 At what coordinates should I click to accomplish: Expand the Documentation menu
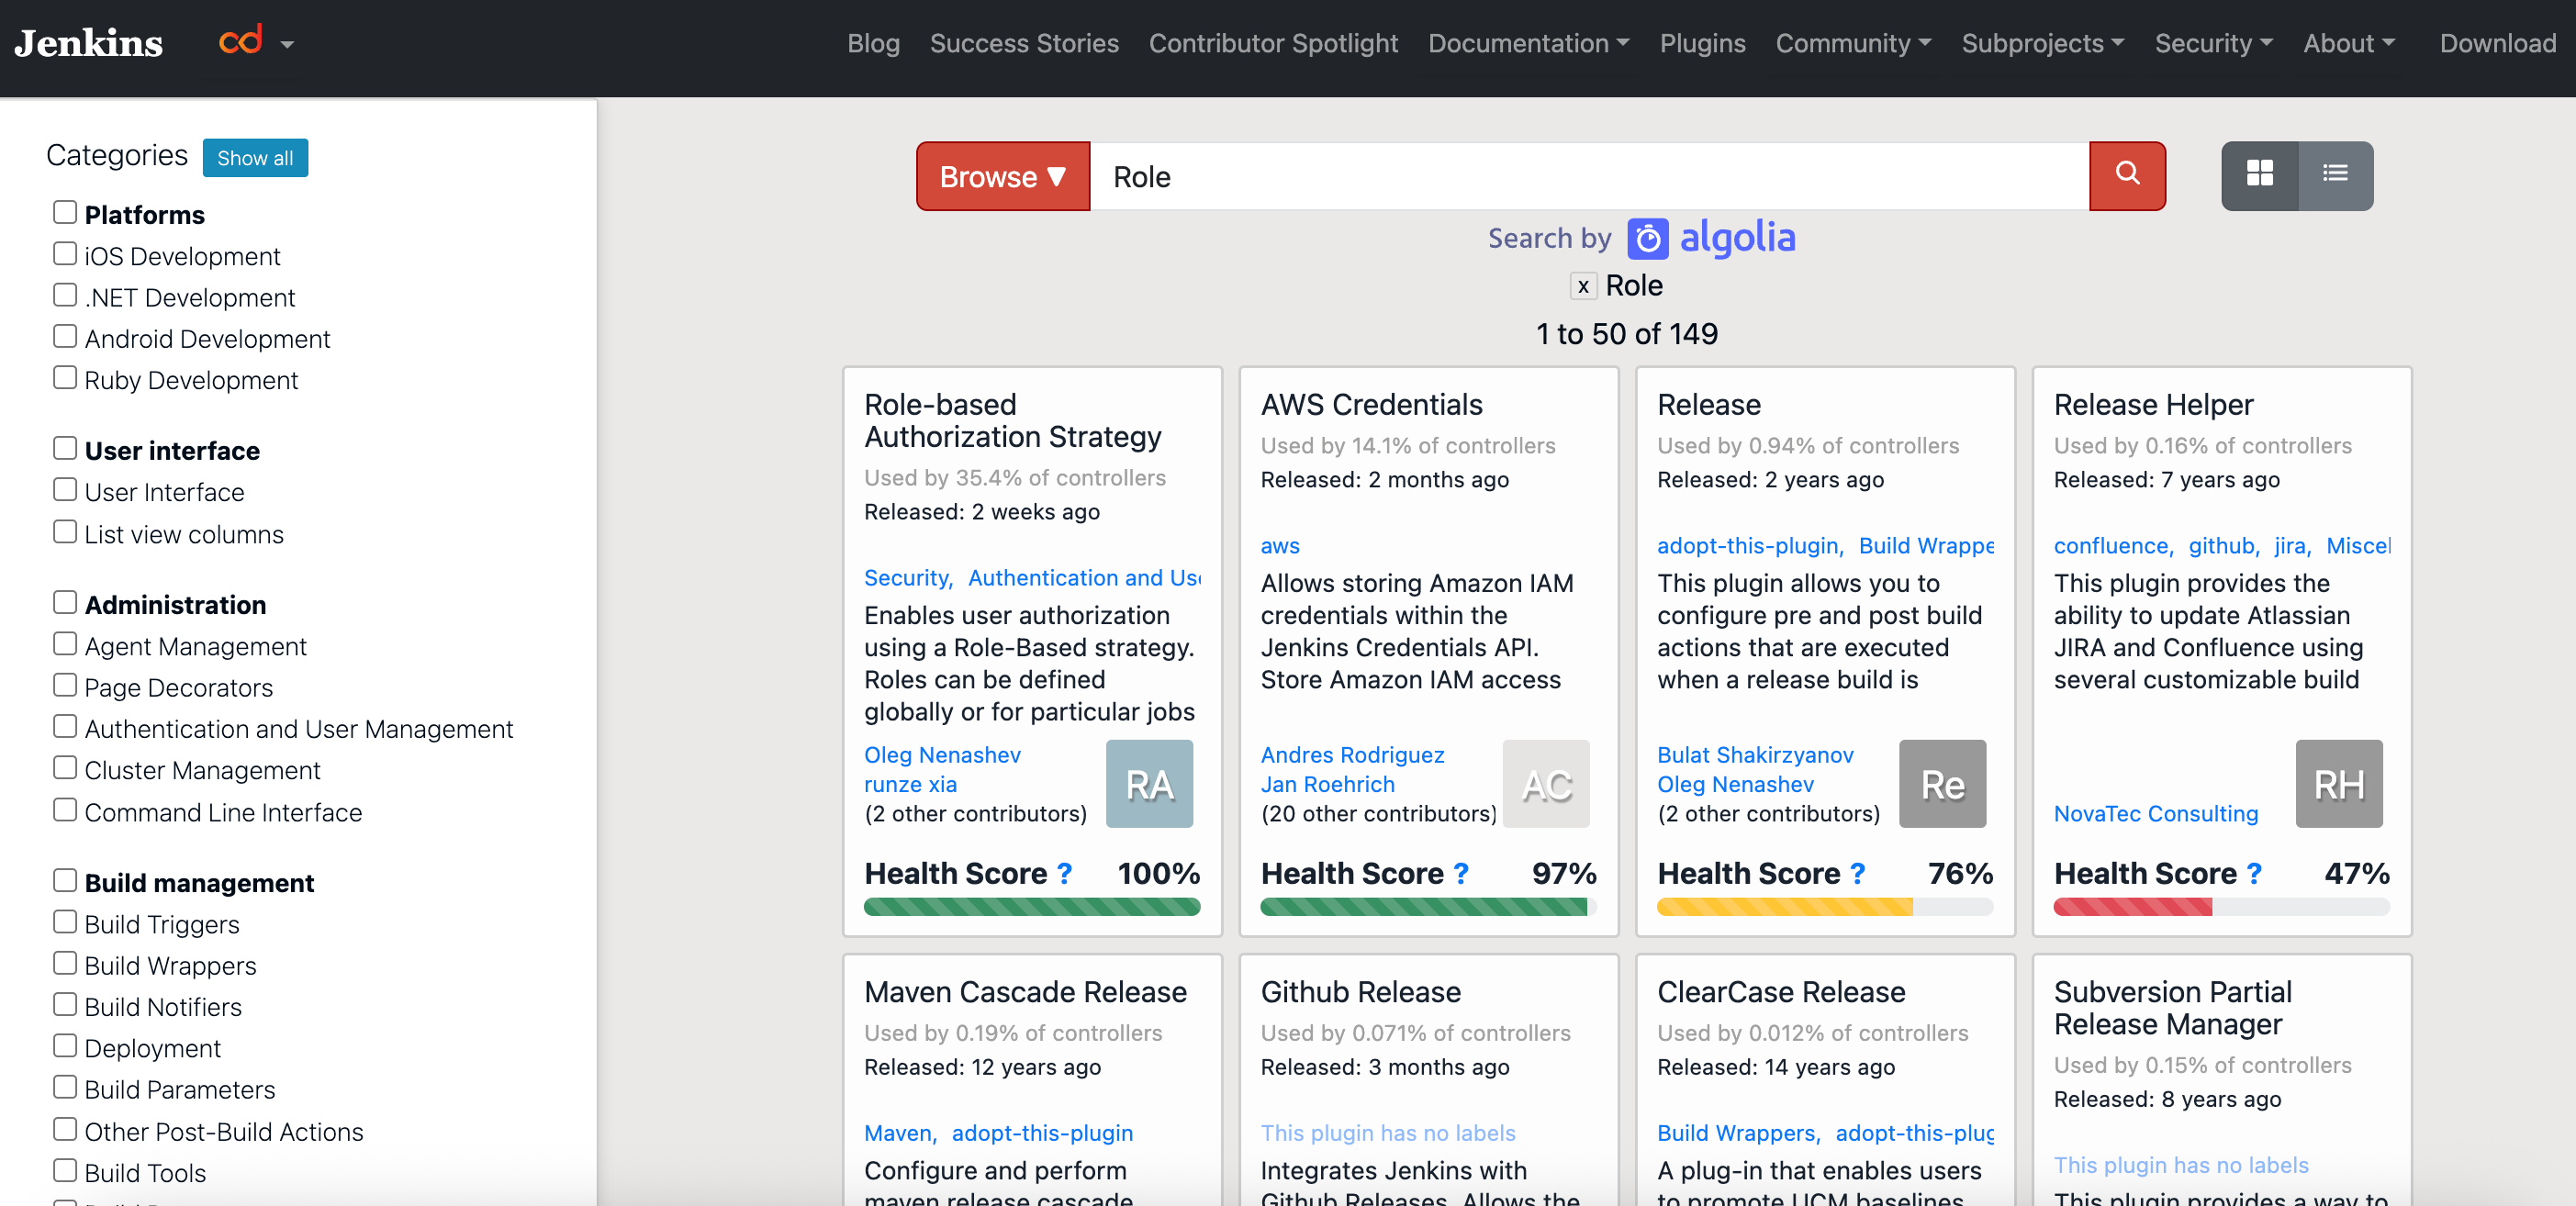pos(1528,43)
